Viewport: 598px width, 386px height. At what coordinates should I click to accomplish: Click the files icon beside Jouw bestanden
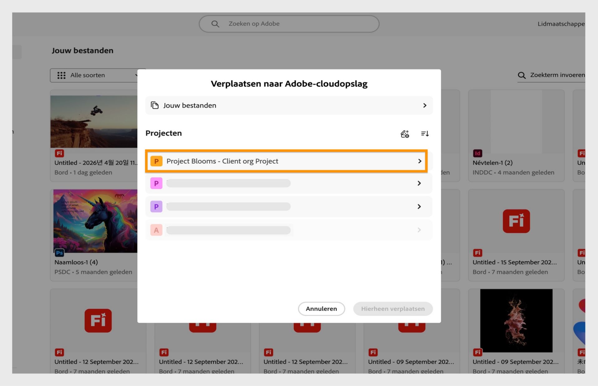click(x=155, y=105)
